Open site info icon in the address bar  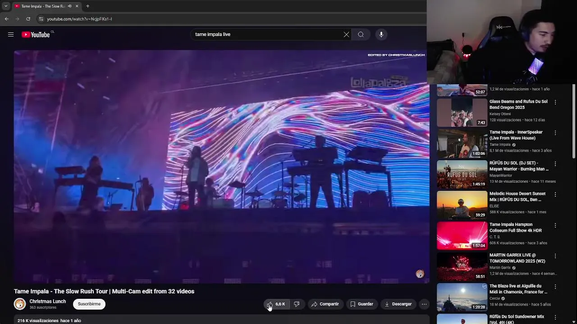(41, 19)
